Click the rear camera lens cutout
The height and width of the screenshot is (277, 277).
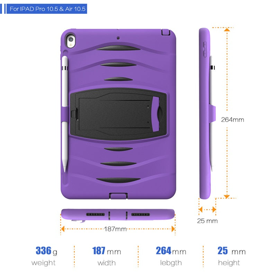click(x=71, y=41)
